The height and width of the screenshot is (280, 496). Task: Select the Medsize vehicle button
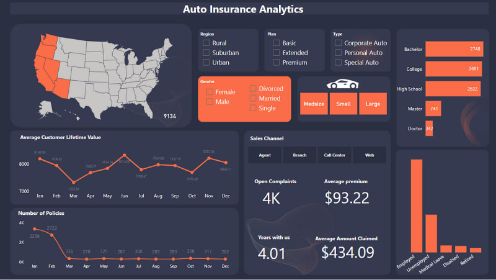[x=314, y=104]
